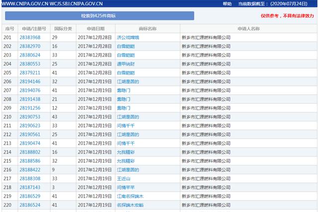Open registration number 28186524
Screen dimensions: 318x212
tap(30, 205)
